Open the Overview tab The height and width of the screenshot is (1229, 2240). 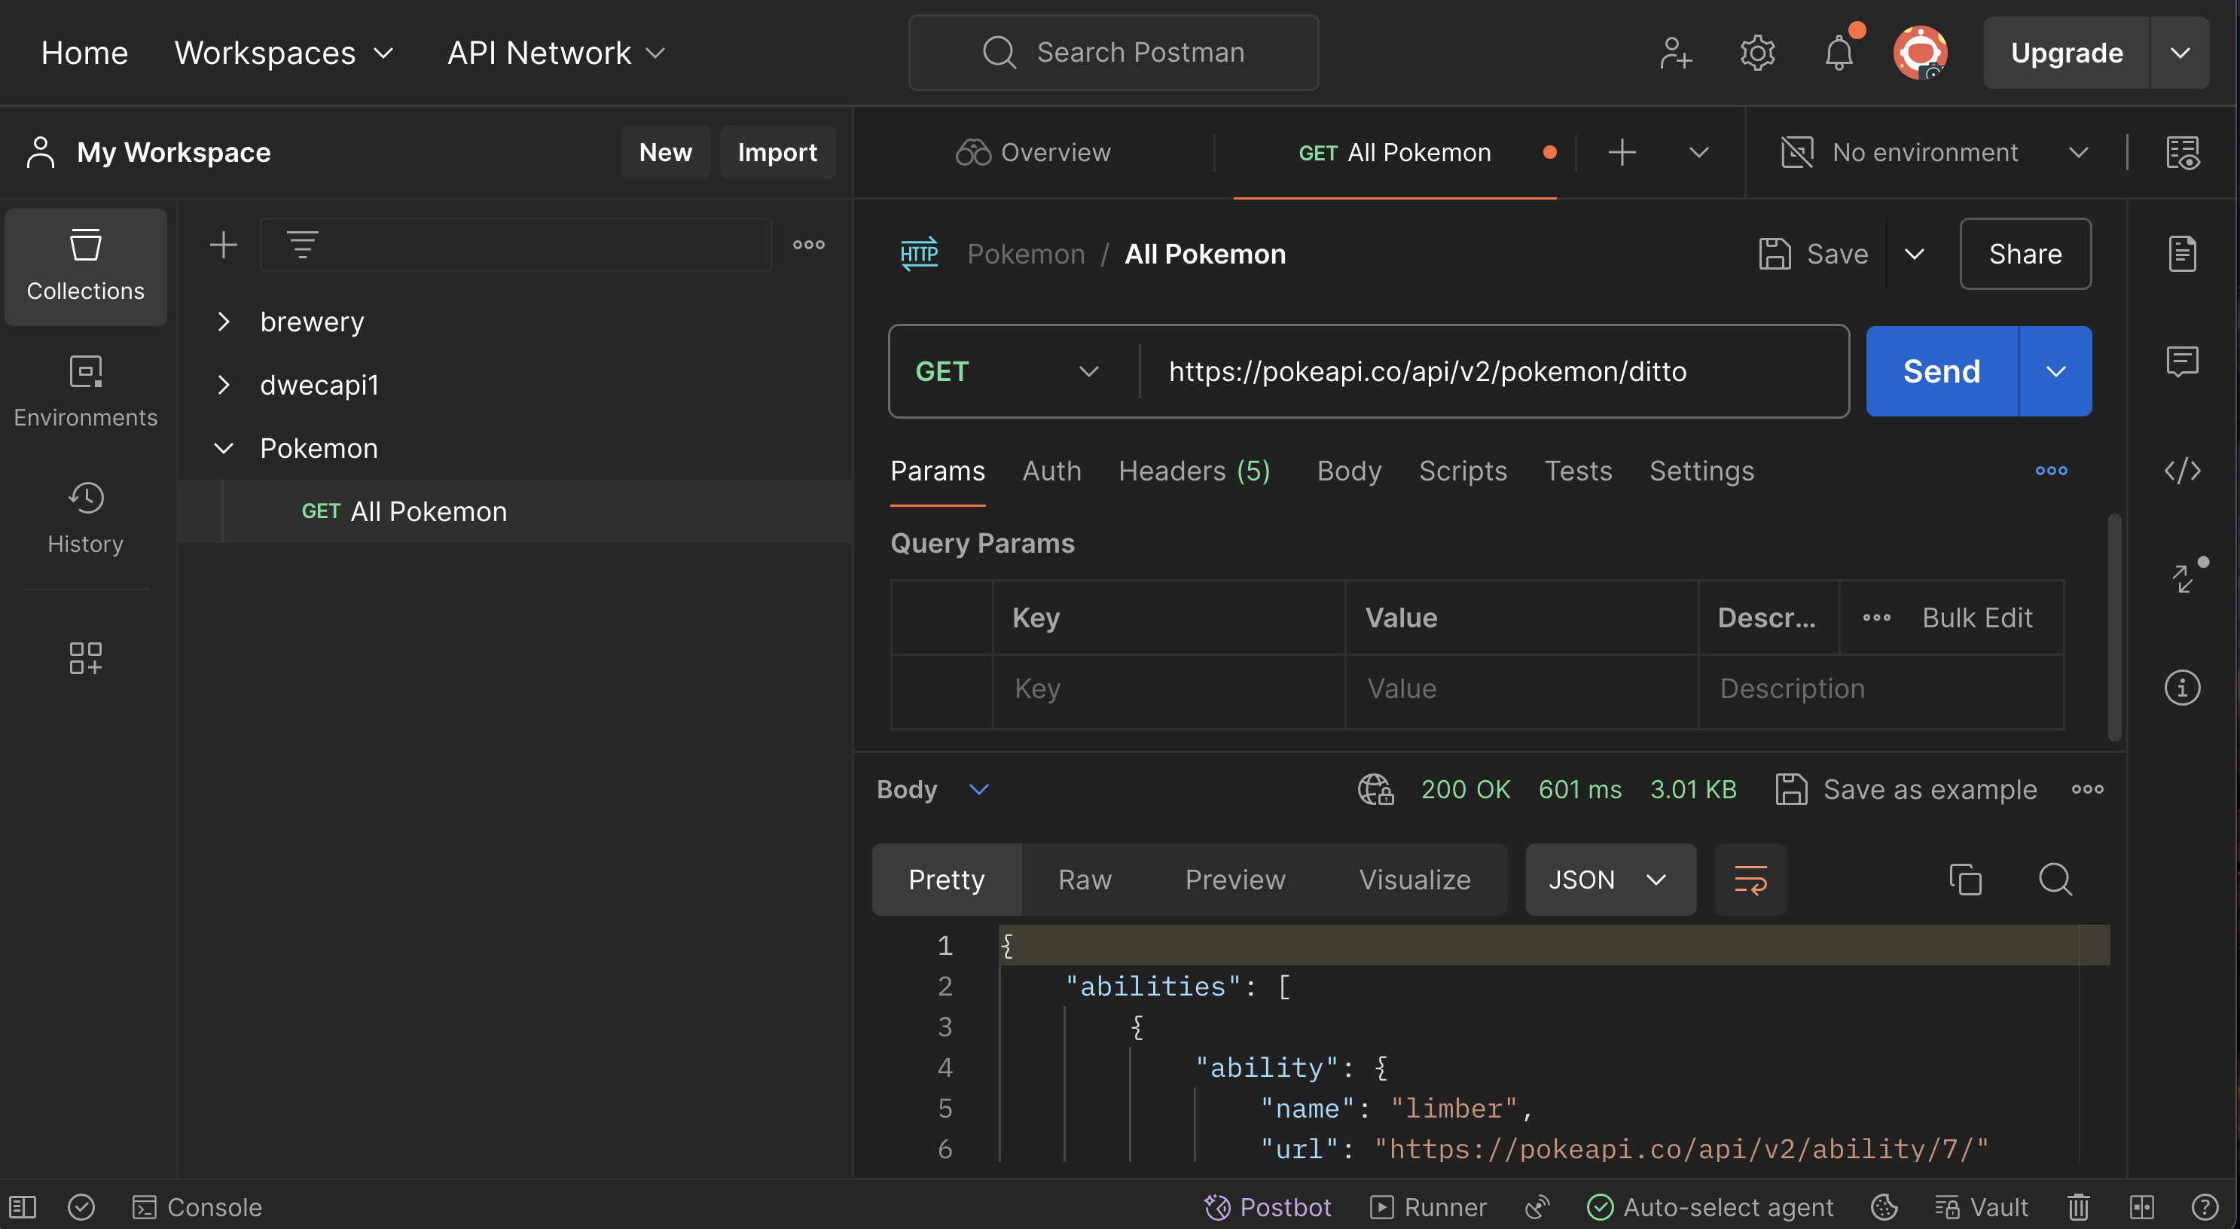click(x=1033, y=152)
